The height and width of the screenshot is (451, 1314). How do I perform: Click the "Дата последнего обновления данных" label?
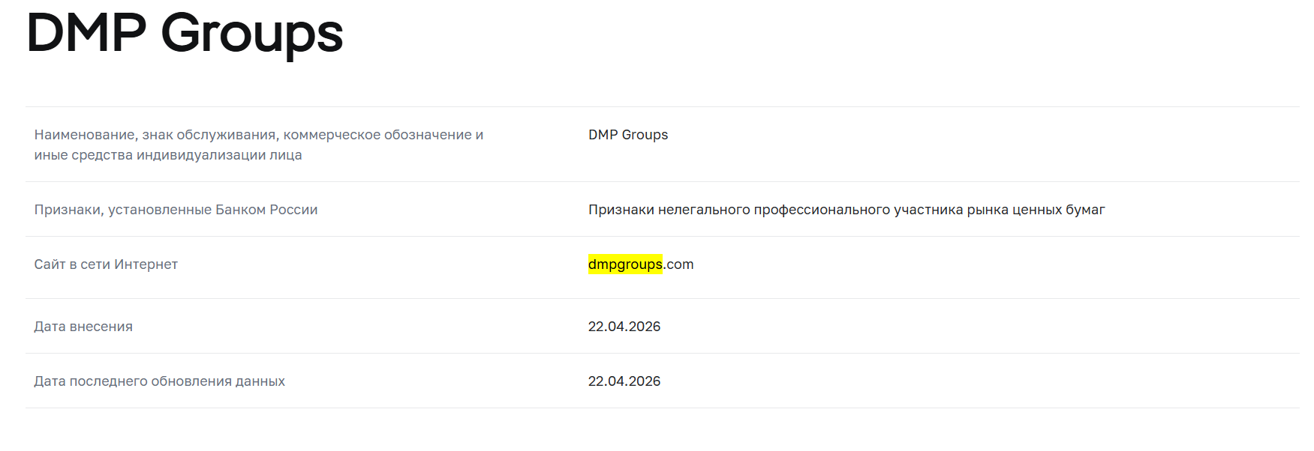(x=159, y=381)
